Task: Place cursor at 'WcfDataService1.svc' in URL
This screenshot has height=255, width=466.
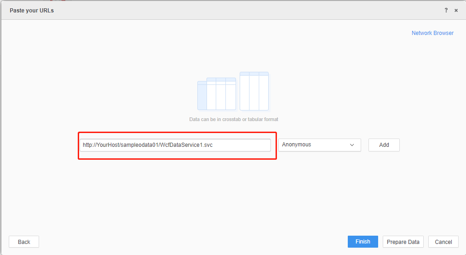Action: coord(186,145)
